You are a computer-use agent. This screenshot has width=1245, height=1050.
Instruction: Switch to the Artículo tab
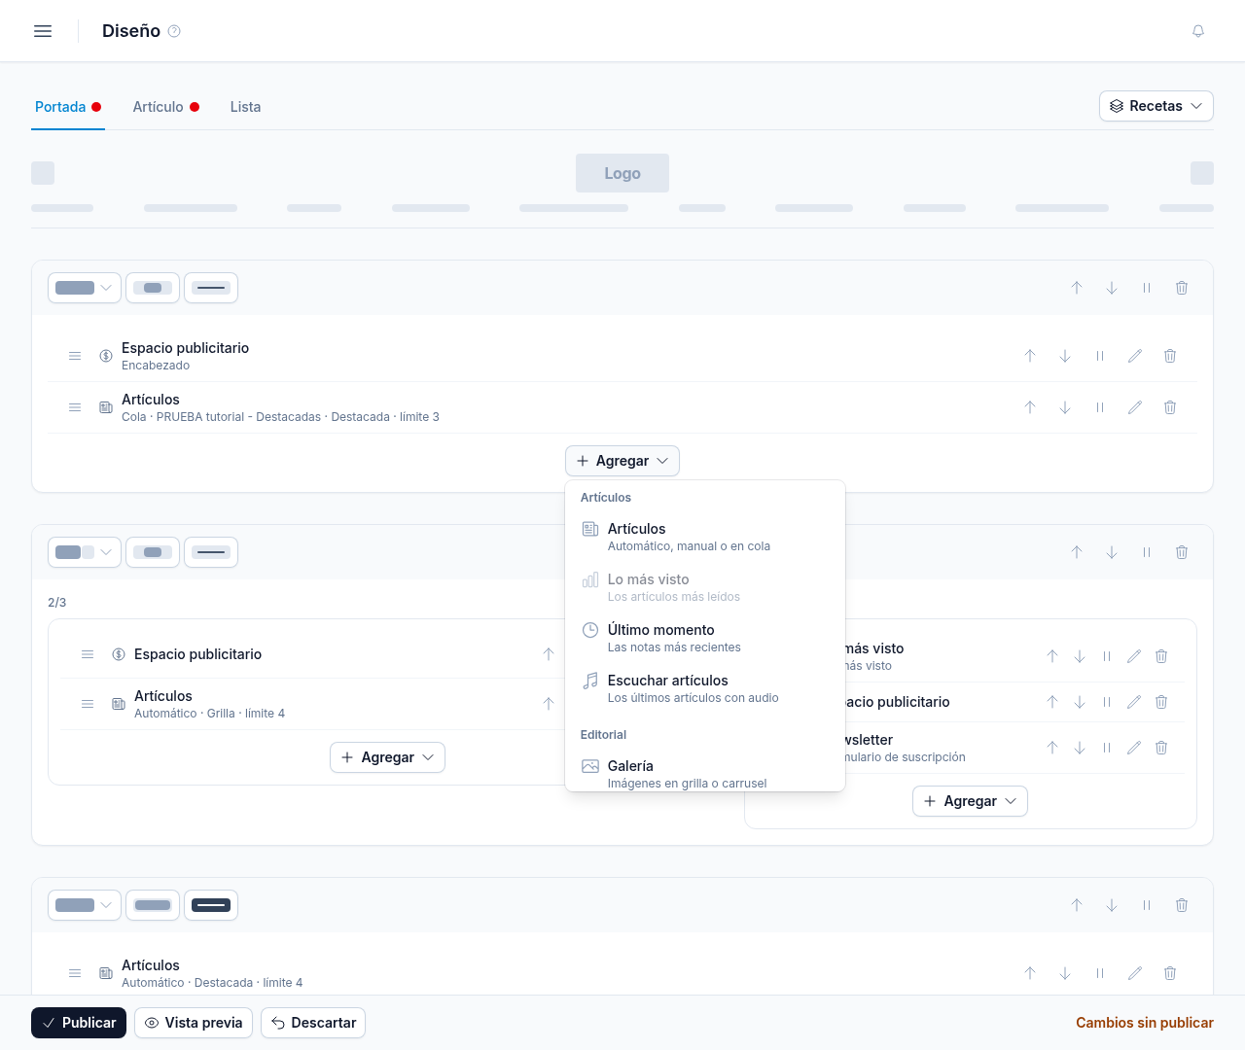coord(166,107)
